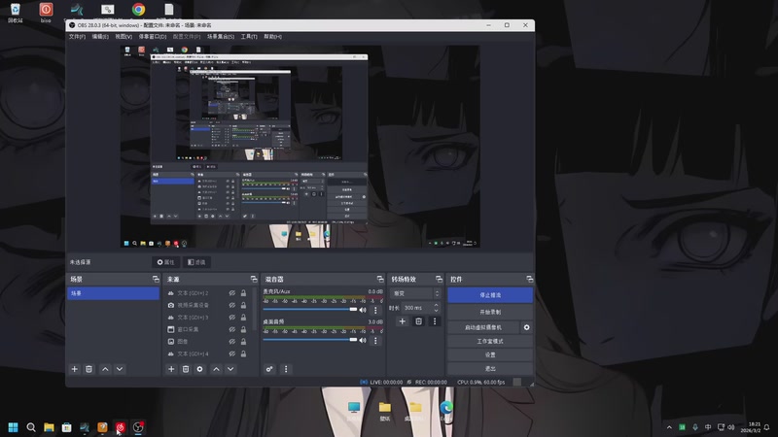Screen dimensions: 778x437
Task: Open 麦克风/Aux three-dot options menu
Action: tap(375, 310)
